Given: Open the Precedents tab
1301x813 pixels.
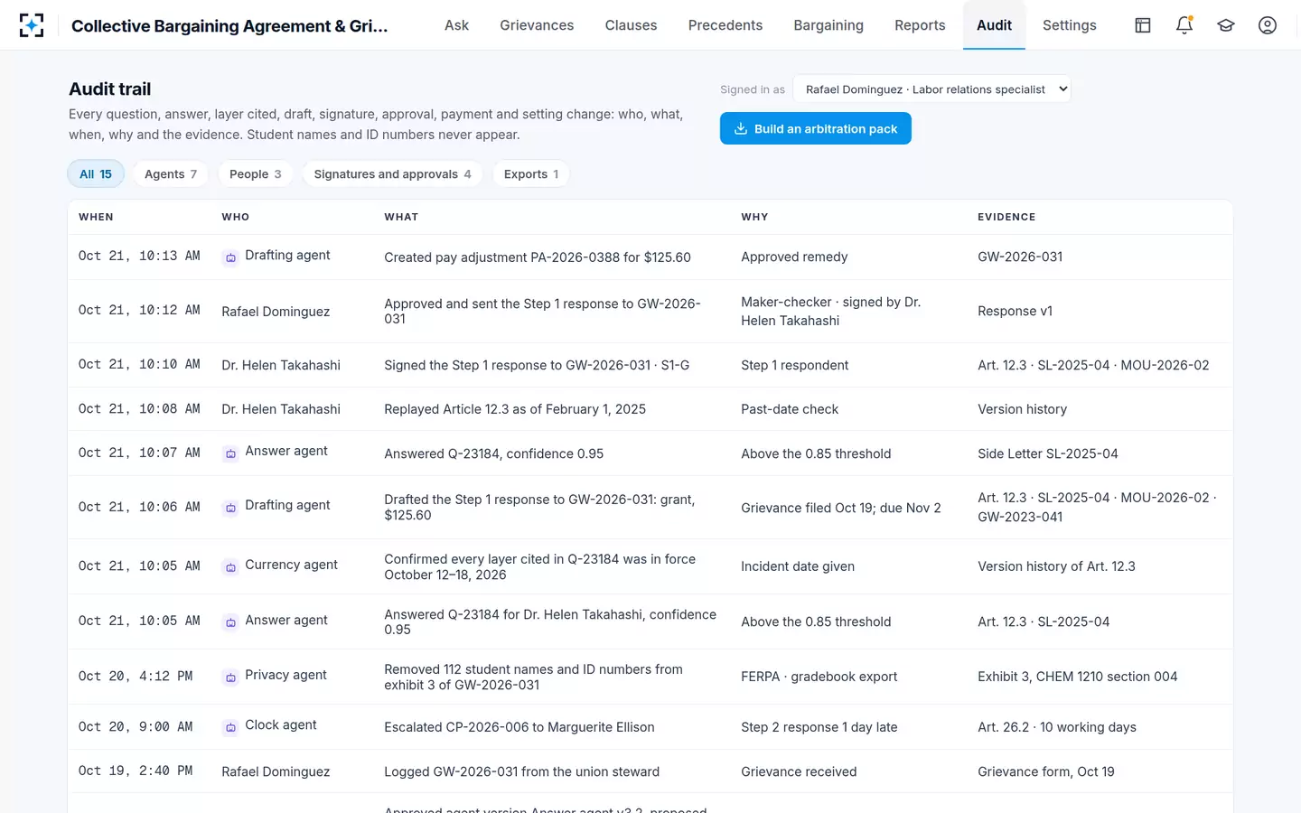Looking at the screenshot, I should point(725,25).
